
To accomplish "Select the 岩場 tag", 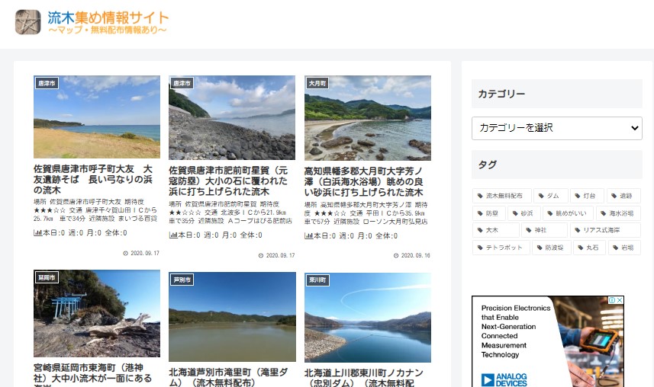I will [x=624, y=248].
